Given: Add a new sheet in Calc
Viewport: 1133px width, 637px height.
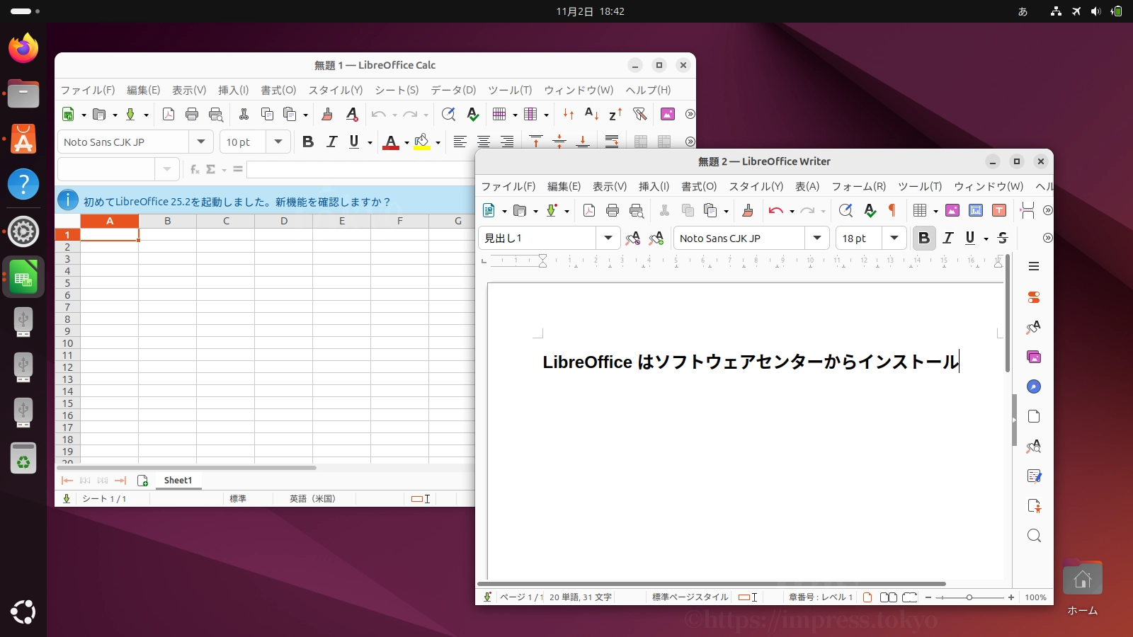Looking at the screenshot, I should pos(142,481).
